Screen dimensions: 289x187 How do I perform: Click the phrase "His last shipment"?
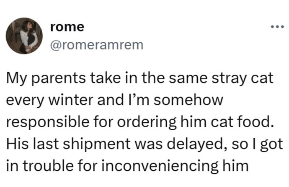coord(68,144)
